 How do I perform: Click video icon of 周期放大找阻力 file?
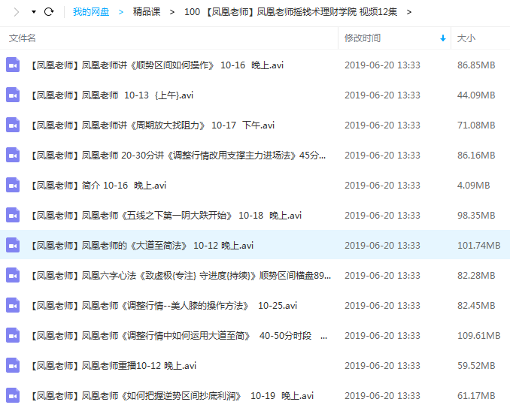tap(13, 125)
